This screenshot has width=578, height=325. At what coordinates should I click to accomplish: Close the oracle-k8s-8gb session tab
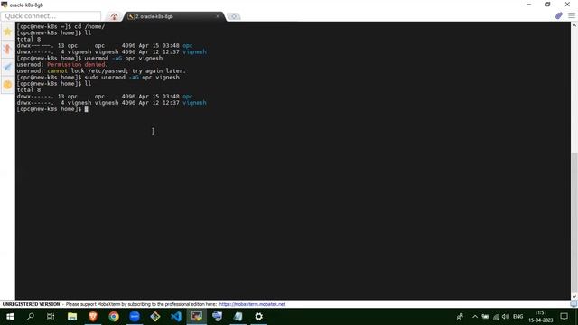pos(218,16)
